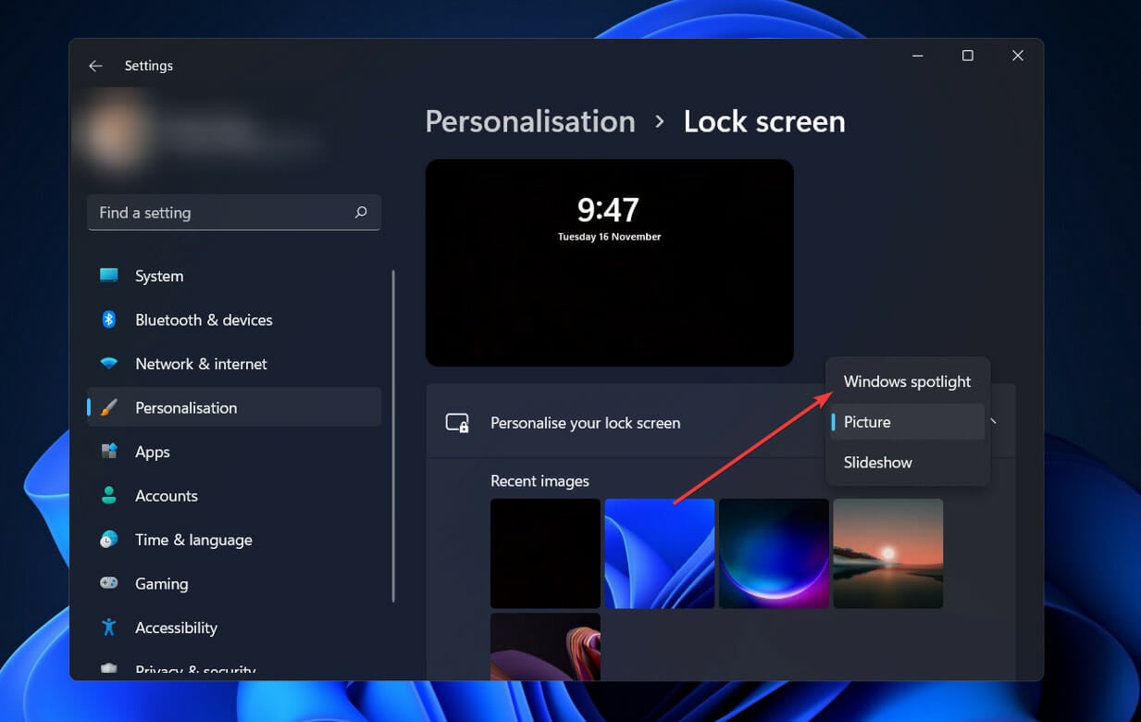Choose the blue Windows bloom thumbnail
The width and height of the screenshot is (1141, 722).
coord(659,554)
